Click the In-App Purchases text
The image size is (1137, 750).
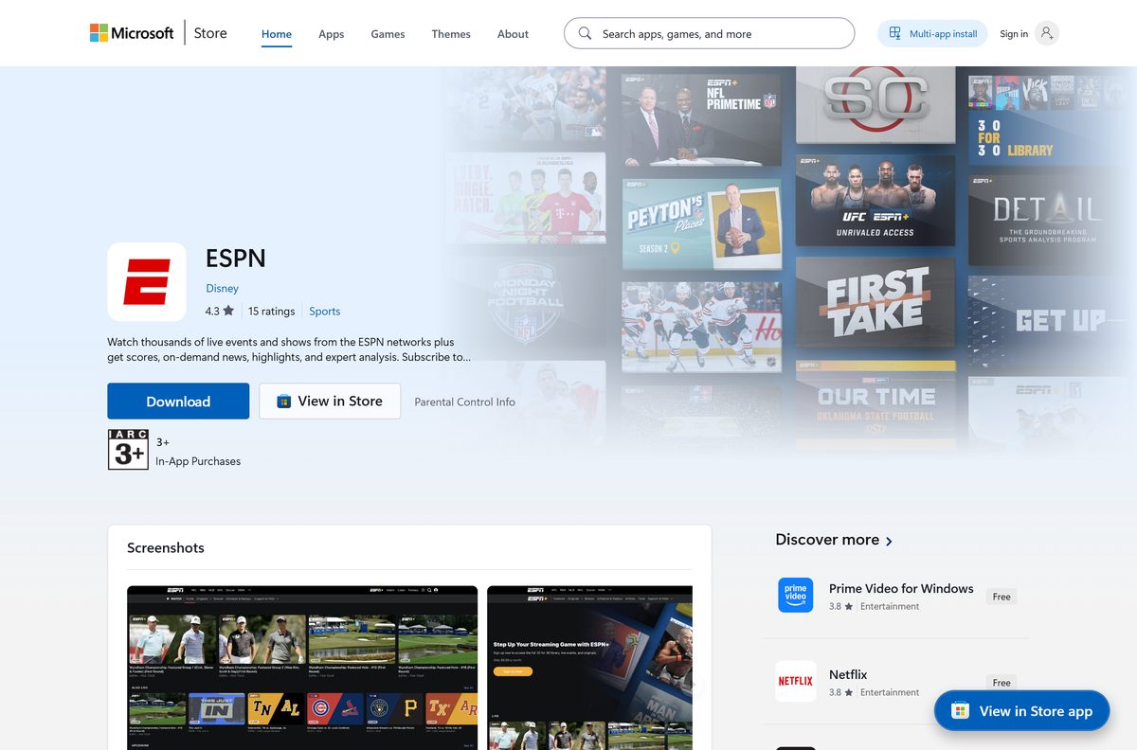198,461
